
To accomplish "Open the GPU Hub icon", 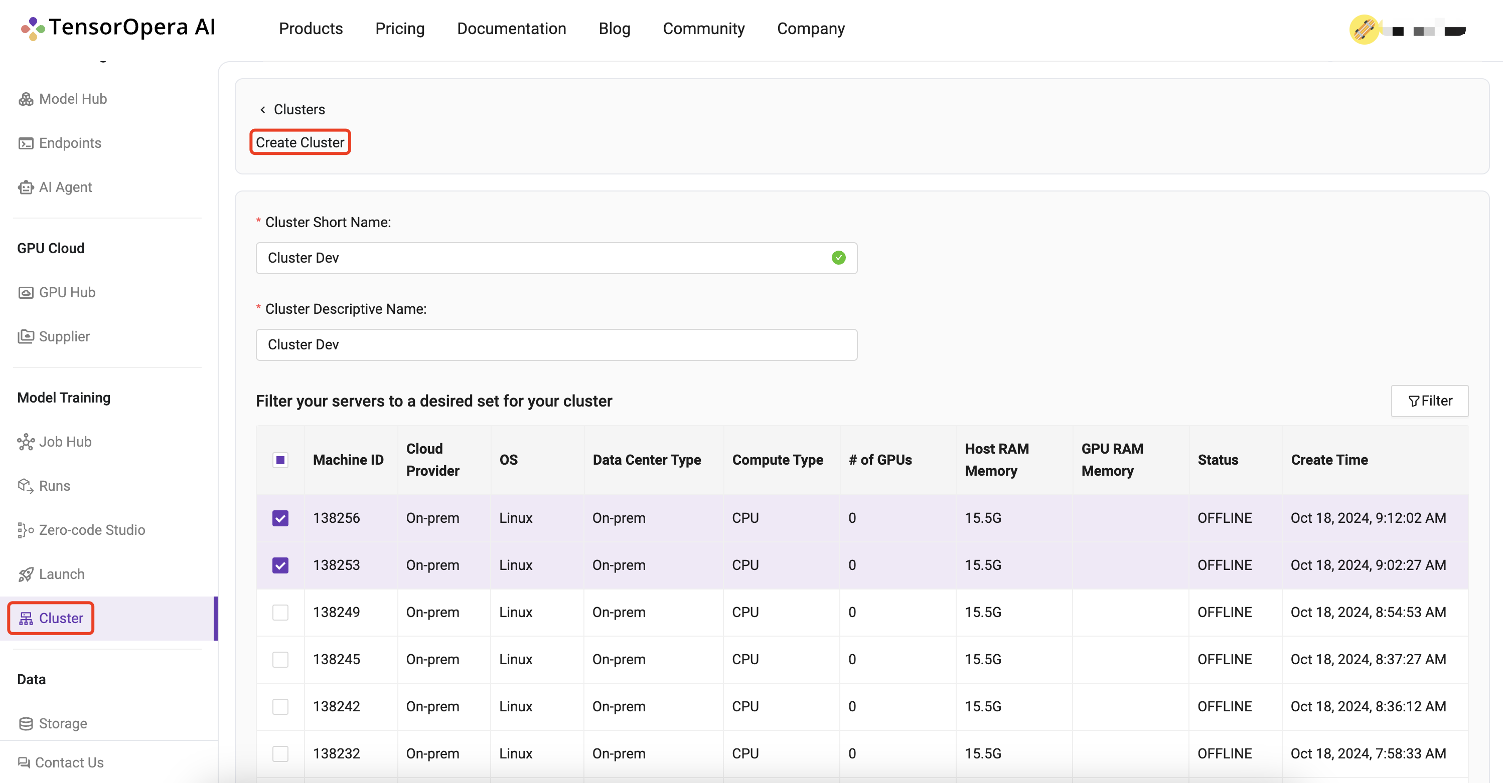I will pos(26,293).
